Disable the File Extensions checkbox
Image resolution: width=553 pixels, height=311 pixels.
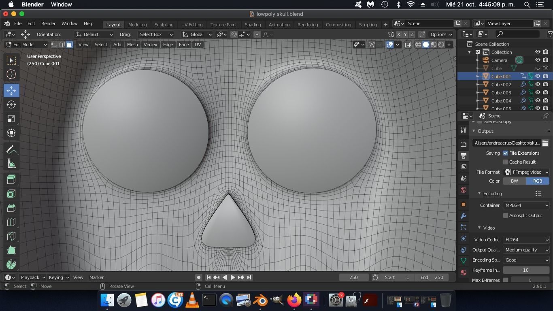(x=506, y=153)
